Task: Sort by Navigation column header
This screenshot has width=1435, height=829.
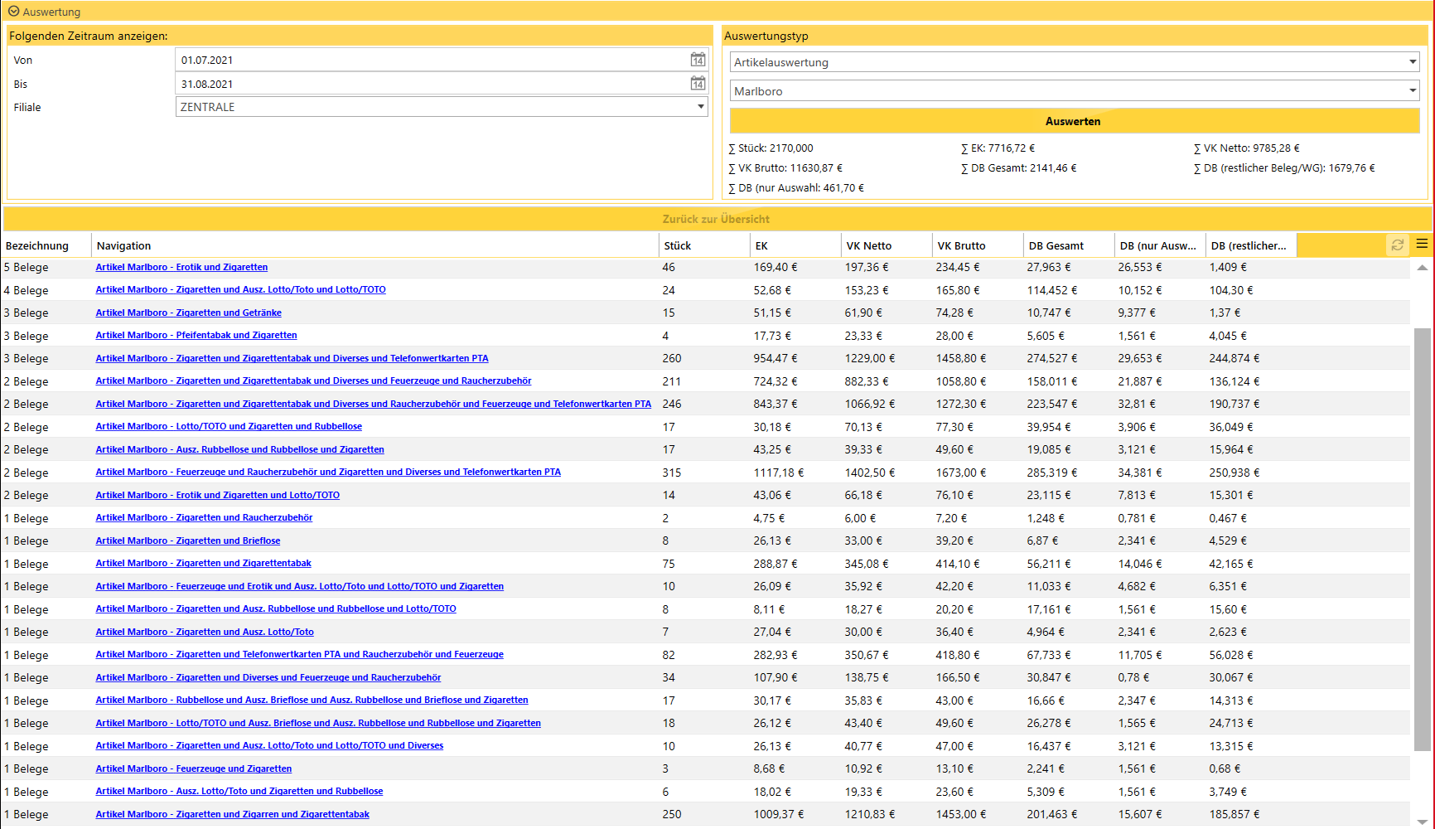Action: (x=374, y=245)
